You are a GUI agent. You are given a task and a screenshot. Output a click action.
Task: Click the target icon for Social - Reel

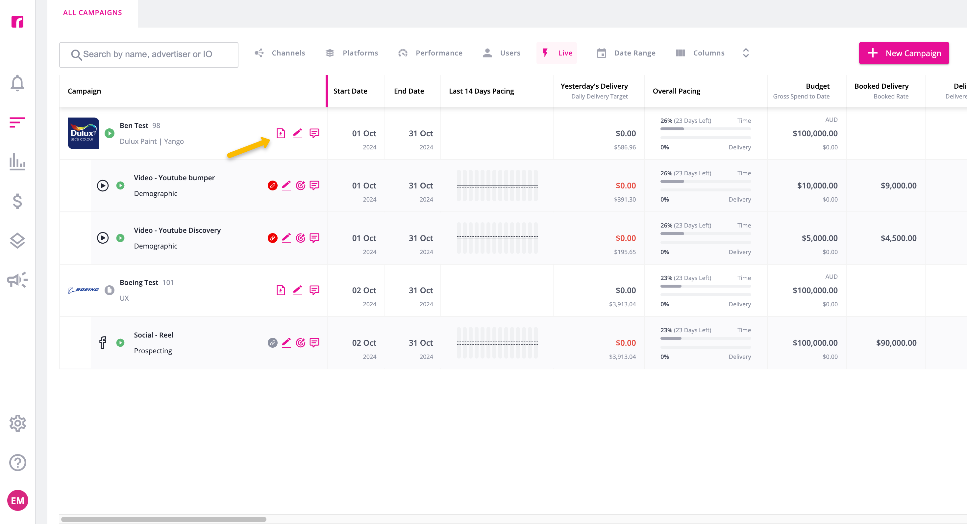point(301,342)
